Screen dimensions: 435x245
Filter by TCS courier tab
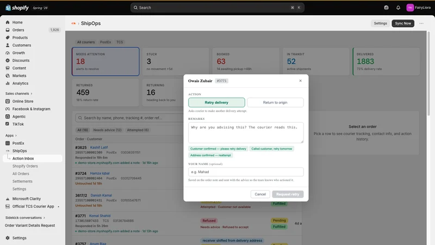[x=120, y=42]
